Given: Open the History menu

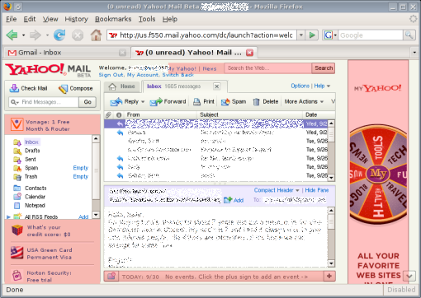Looking at the screenshot, I should click(76, 19).
